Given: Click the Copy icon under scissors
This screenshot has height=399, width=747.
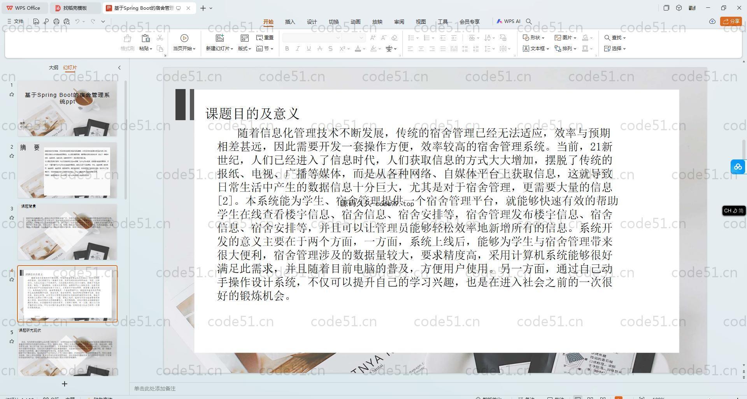Looking at the screenshot, I should 160,48.
